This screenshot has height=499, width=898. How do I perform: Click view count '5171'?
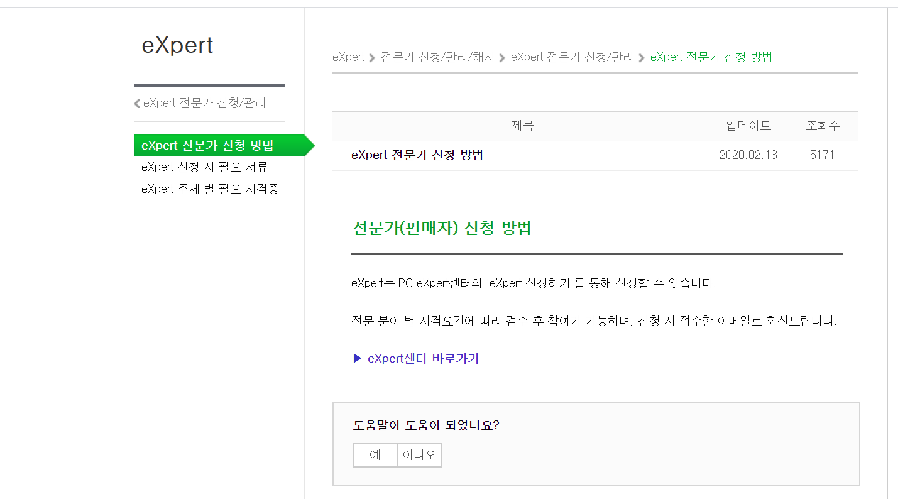(x=822, y=155)
